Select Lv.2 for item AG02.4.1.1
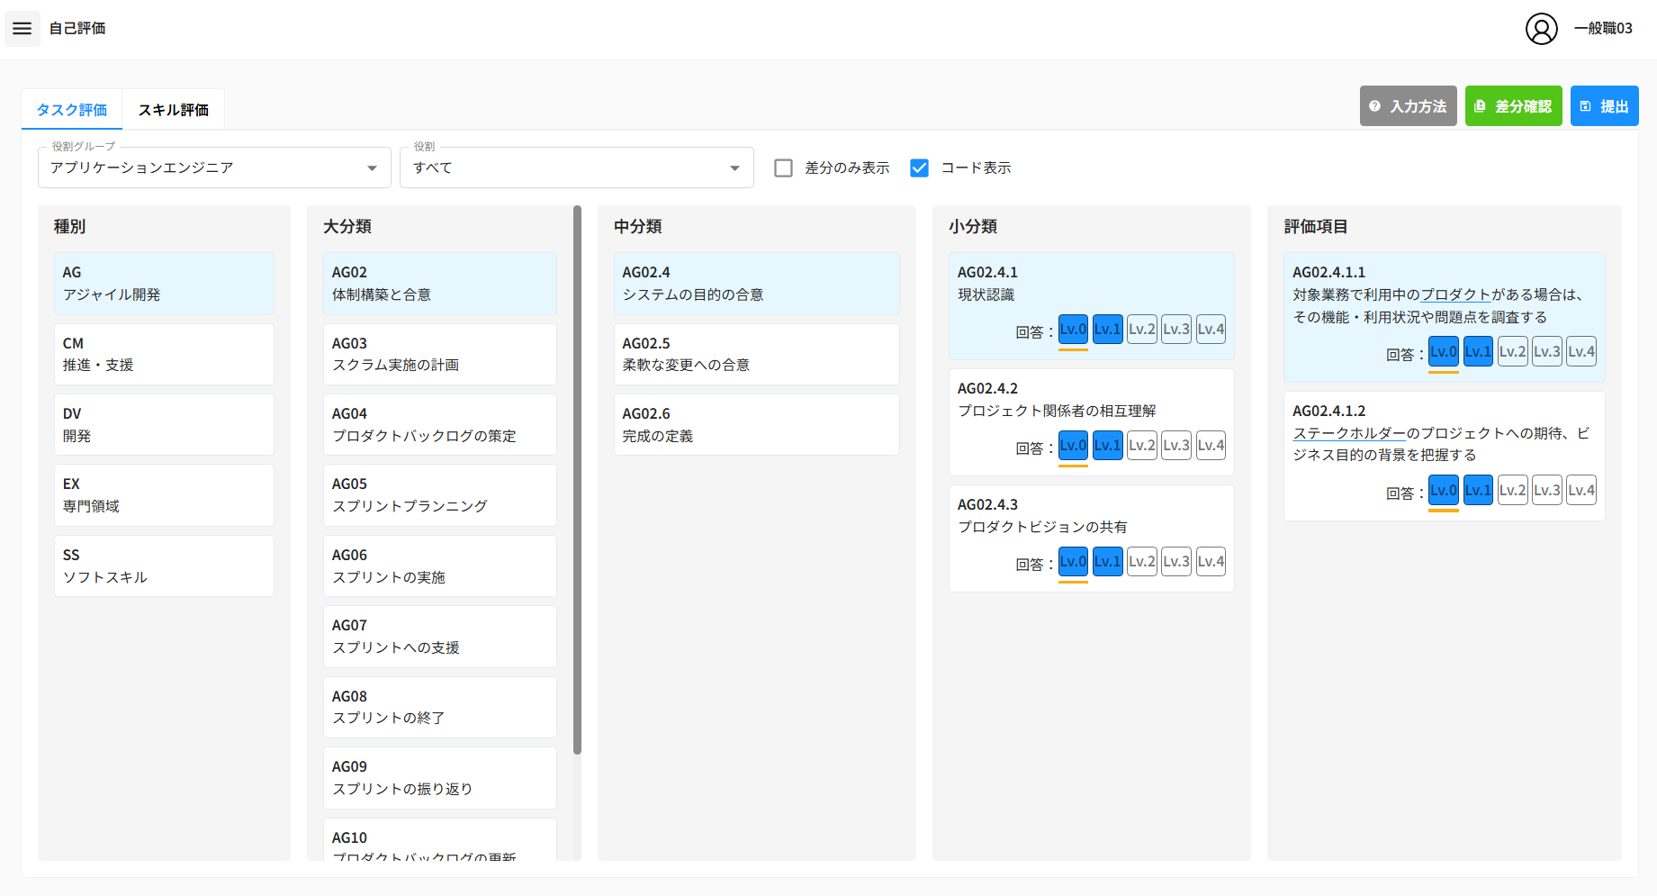This screenshot has width=1657, height=896. click(1512, 351)
